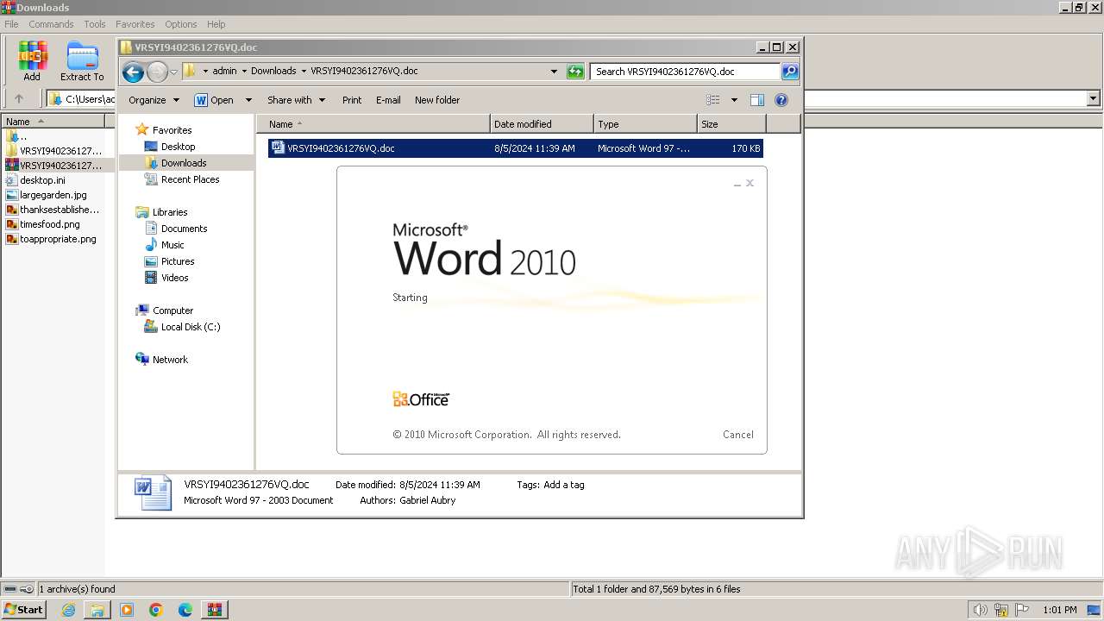Open the Music library
Screen dimensions: 1104x621
[x=172, y=245]
